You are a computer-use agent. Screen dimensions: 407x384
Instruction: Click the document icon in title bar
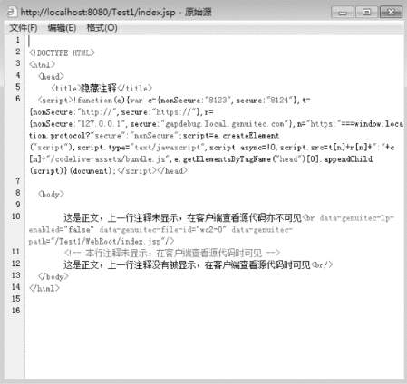point(11,12)
